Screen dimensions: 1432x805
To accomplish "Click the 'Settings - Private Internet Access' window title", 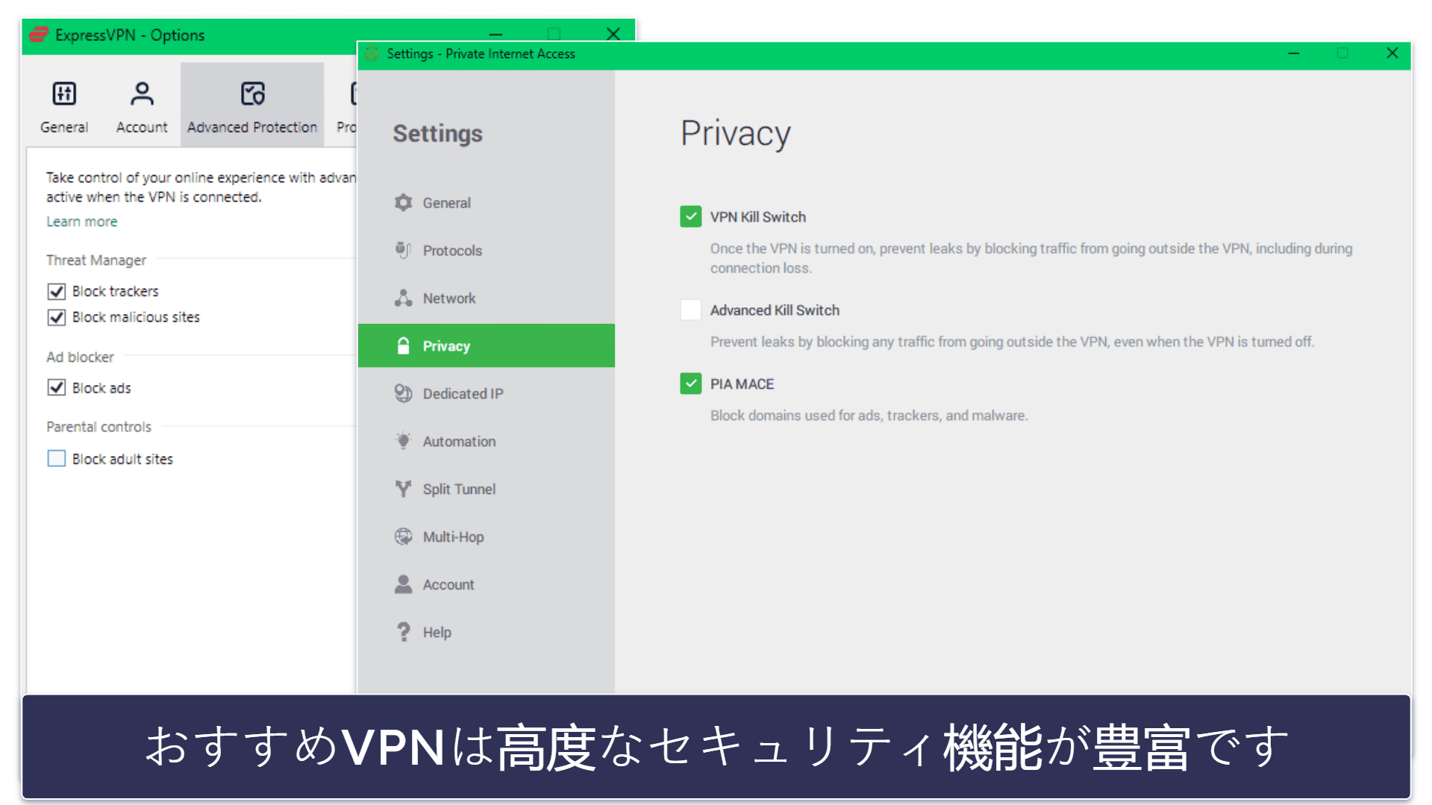I will pyautogui.click(x=481, y=54).
